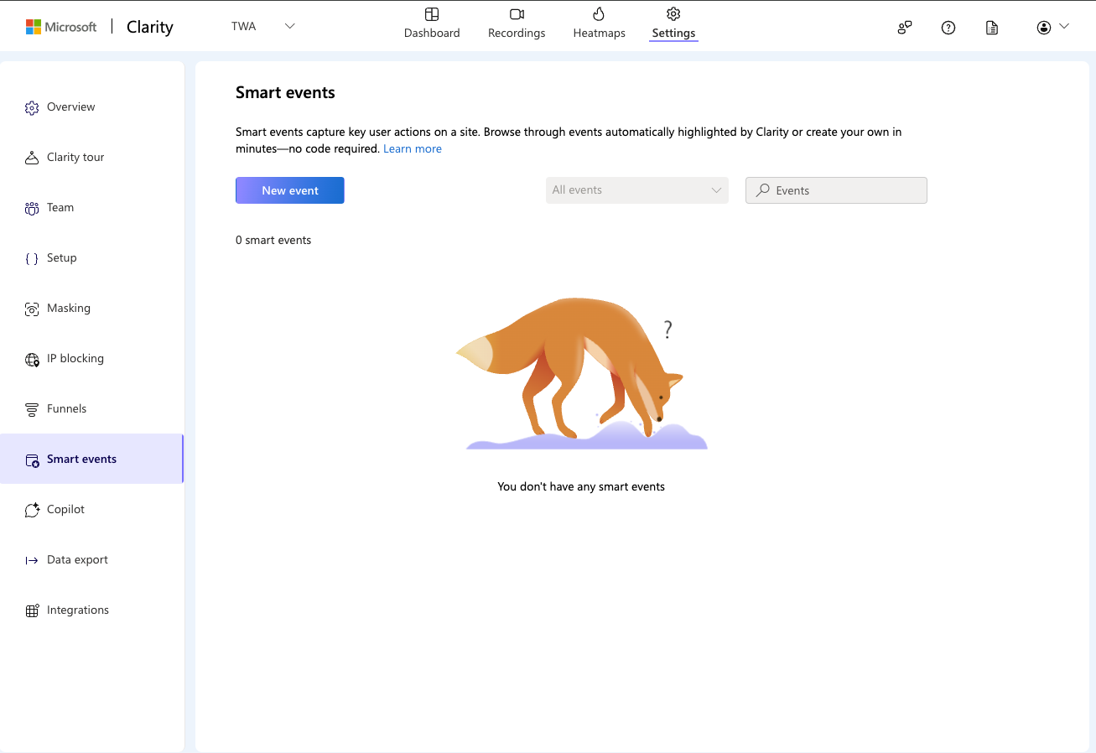This screenshot has width=1096, height=753.
Task: Click the Clarity product name in header
Action: (150, 27)
